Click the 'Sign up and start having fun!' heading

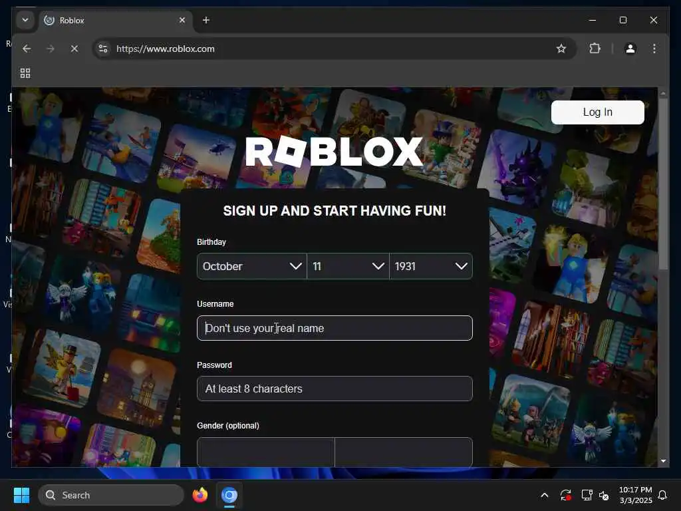point(335,211)
